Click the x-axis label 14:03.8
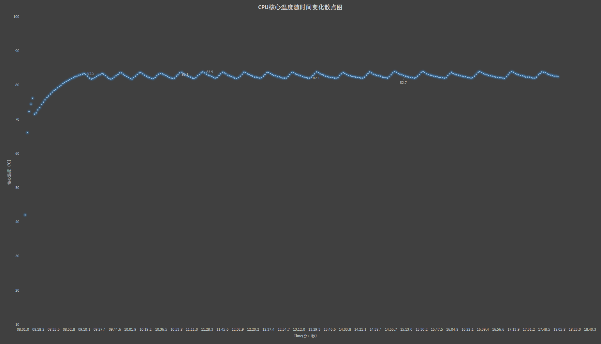The image size is (601, 344). pos(345,329)
